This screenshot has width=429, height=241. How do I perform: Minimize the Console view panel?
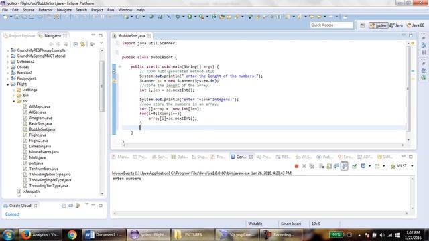coord(404,156)
